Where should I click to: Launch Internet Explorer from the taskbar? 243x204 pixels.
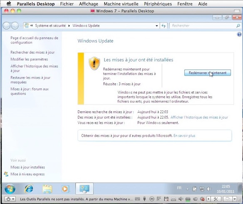(29, 189)
